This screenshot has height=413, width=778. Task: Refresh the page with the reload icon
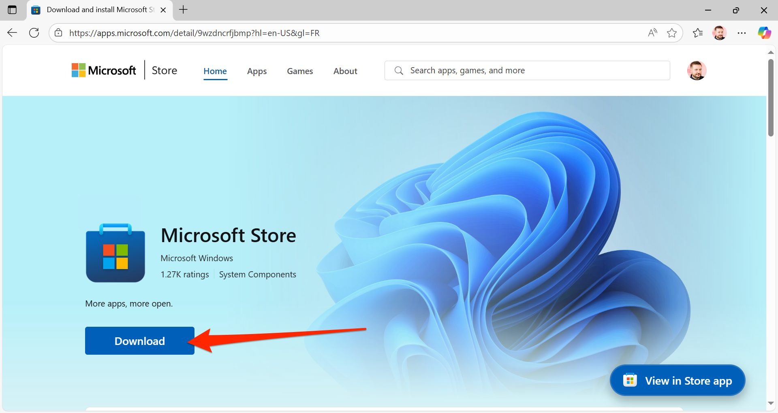click(x=34, y=33)
